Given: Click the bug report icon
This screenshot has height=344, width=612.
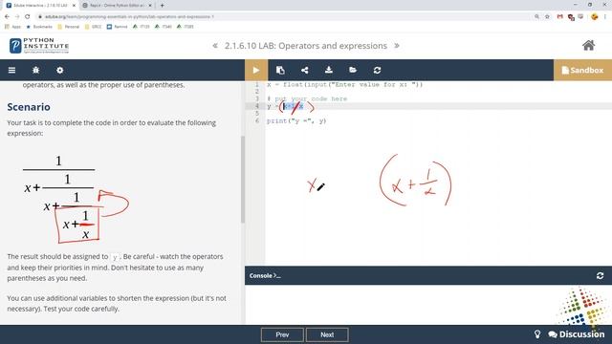Looking at the screenshot, I should click(x=36, y=70).
